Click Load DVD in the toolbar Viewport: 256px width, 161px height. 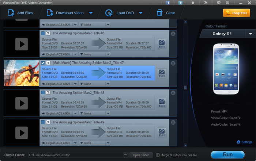pos(120,13)
